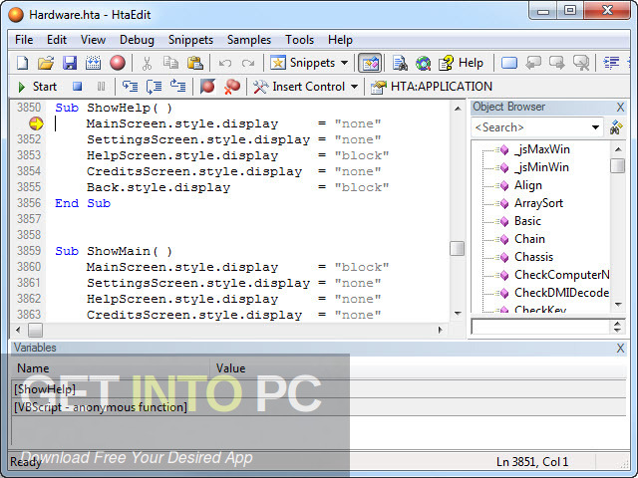
Task: Go to next bookmark icon
Action: (556, 63)
